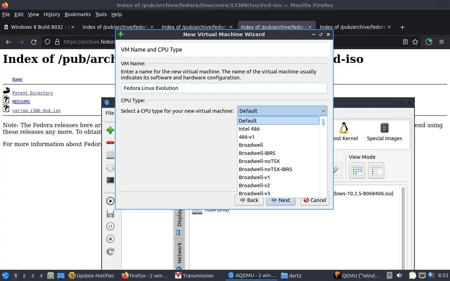Click Next in the VM wizard

281,200
